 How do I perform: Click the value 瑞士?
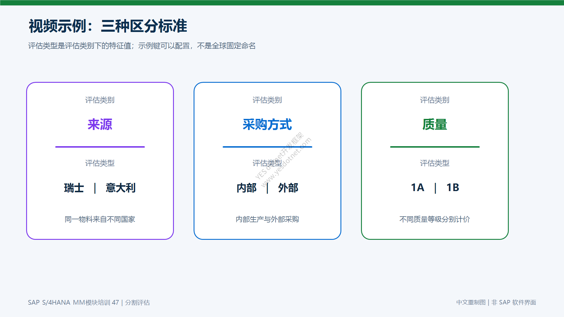pyautogui.click(x=74, y=188)
